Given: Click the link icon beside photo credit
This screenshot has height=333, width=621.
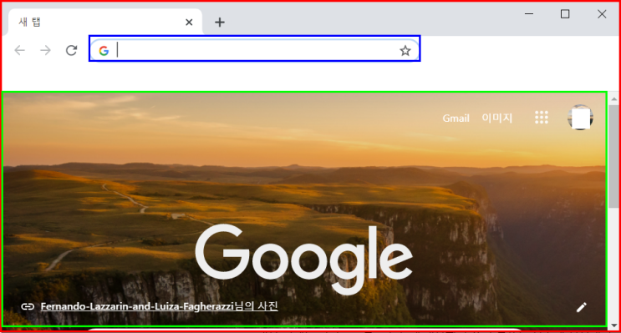Looking at the screenshot, I should [28, 306].
